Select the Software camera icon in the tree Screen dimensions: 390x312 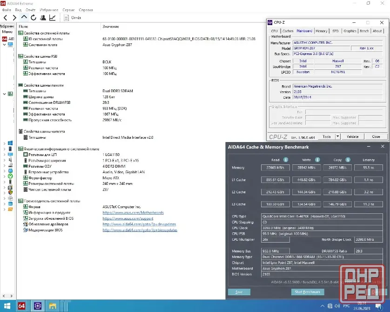click(x=10, y=187)
